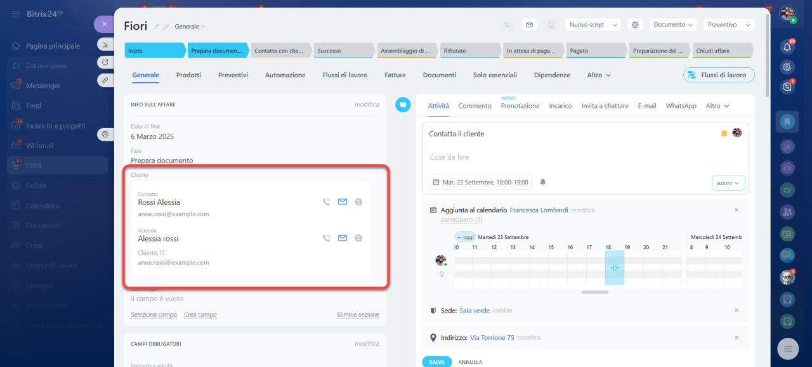Expand the partecipanti (1) list
The width and height of the screenshot is (812, 367).
461,220
